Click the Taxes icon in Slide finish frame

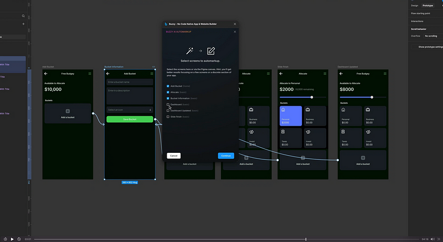click(283, 132)
